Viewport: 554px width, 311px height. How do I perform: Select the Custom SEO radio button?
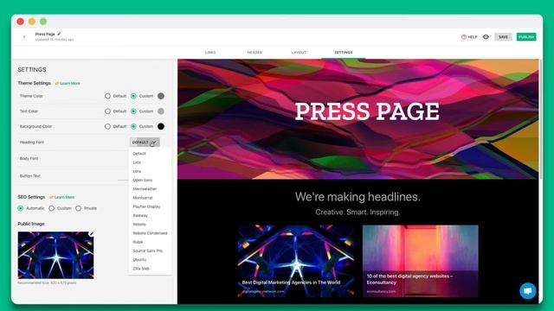click(52, 208)
